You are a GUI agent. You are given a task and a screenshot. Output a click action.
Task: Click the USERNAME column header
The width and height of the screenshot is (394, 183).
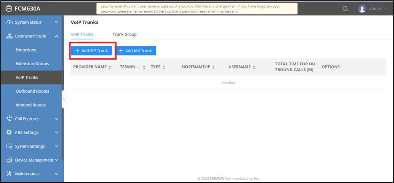point(239,67)
